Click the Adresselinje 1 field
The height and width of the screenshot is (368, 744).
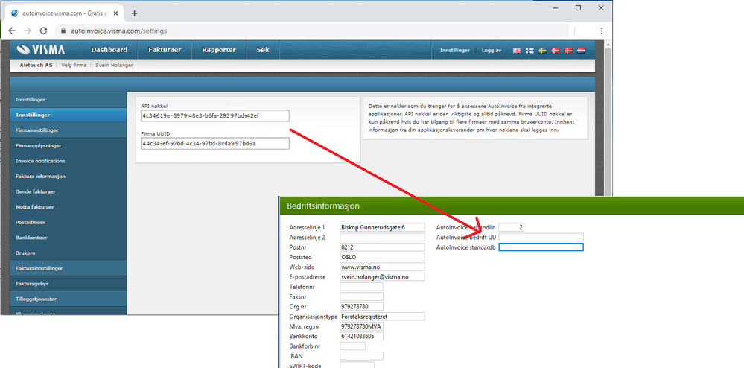382,227
